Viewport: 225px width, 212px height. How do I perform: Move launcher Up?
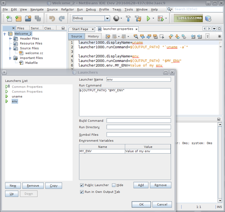pyautogui.click(x=12, y=194)
